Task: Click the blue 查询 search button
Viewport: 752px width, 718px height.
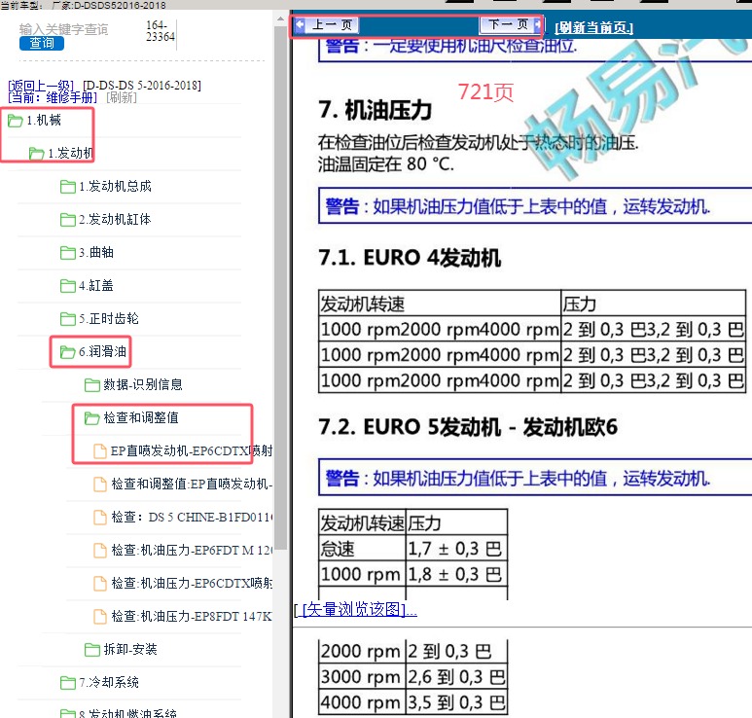Action: coord(42,43)
